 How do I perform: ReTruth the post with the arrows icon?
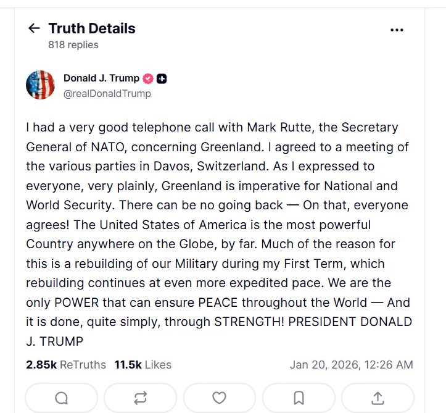click(x=140, y=398)
